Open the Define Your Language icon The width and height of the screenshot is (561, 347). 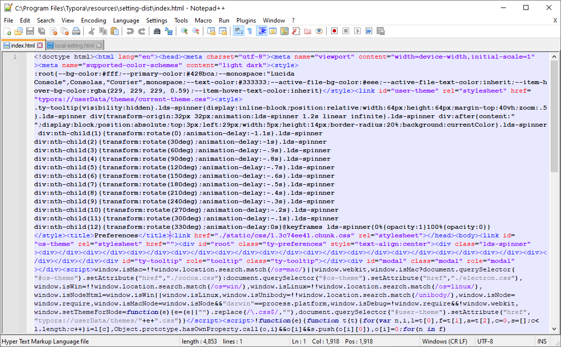[x=272, y=31]
